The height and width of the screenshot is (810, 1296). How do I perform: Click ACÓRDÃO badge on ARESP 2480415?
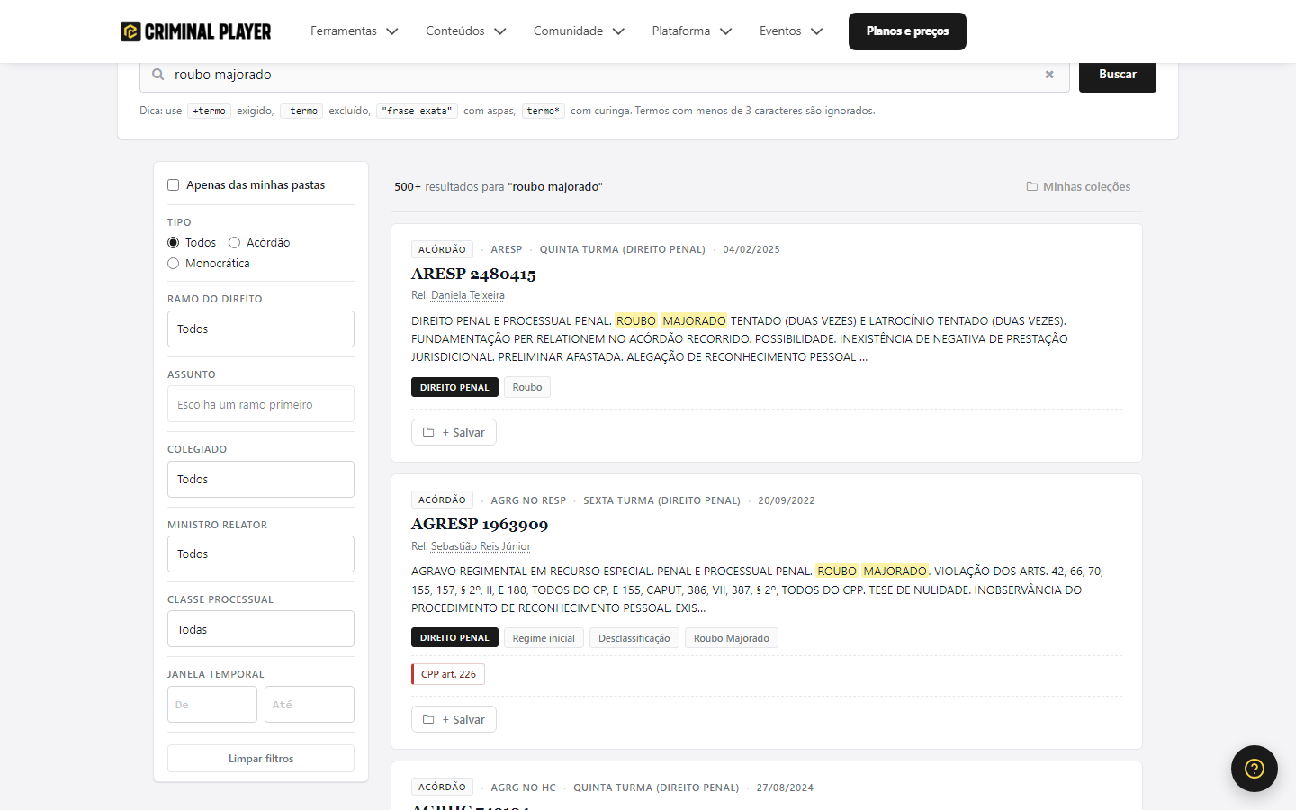click(x=442, y=249)
